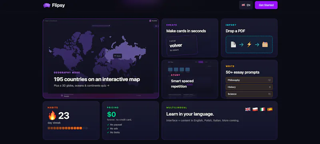Select the History essay prompt row
This screenshot has height=144, width=320.
(249, 87)
